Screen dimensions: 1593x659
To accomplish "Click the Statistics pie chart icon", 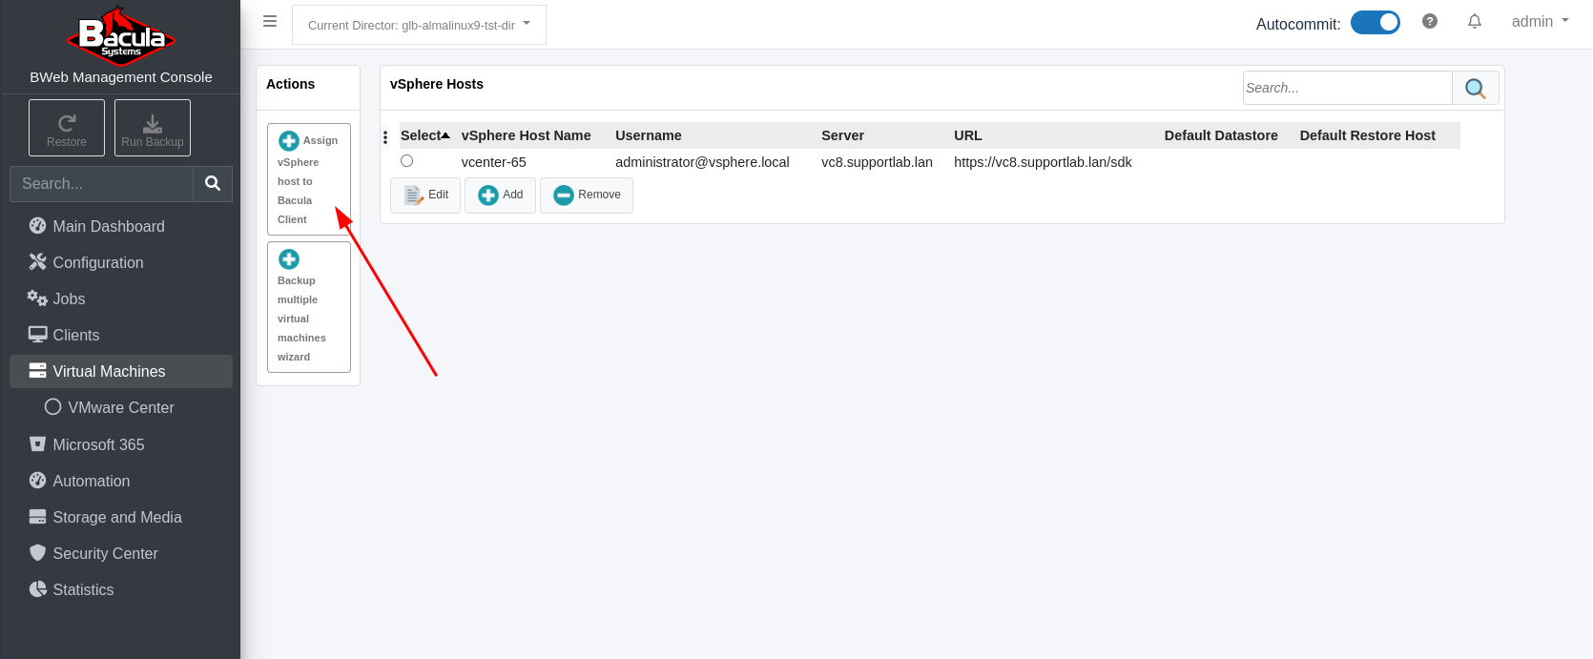I will (x=37, y=589).
